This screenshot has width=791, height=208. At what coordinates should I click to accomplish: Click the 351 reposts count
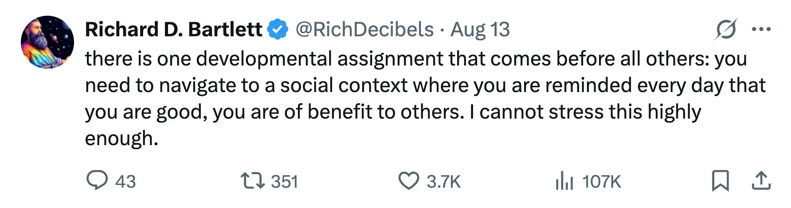tap(284, 181)
